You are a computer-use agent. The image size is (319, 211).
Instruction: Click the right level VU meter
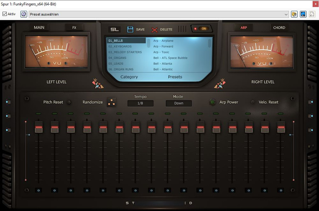(262, 52)
